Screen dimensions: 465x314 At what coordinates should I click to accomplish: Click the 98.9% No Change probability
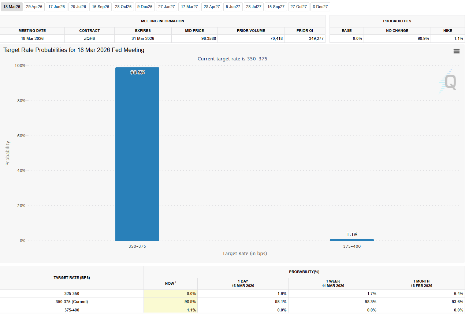[424, 38]
